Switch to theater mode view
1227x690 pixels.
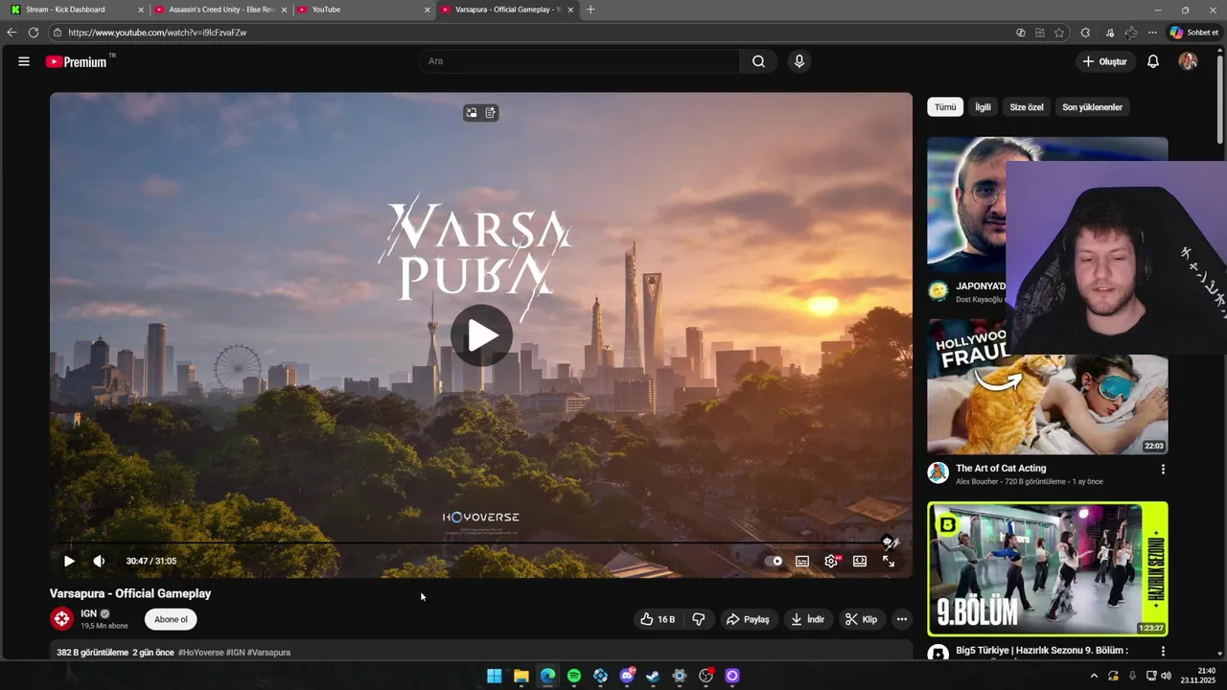tap(860, 562)
